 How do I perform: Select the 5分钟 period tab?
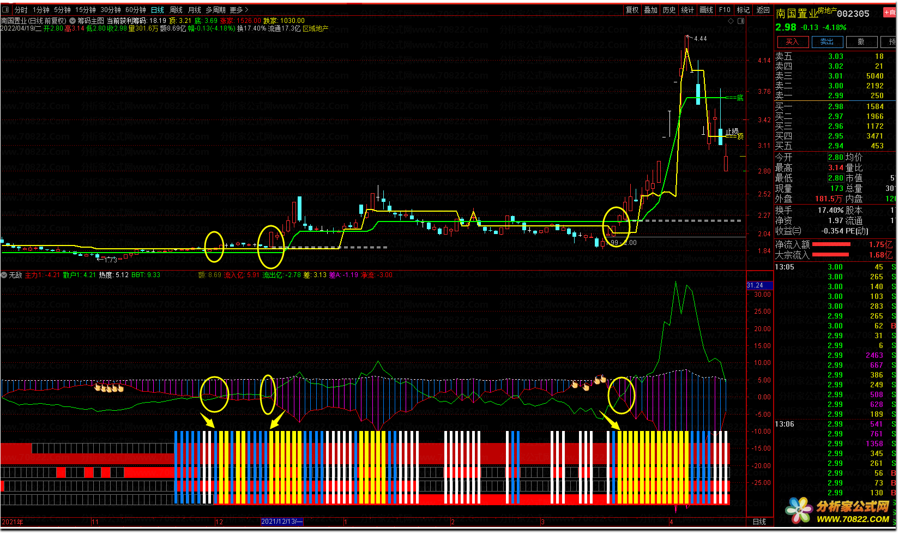(62, 10)
